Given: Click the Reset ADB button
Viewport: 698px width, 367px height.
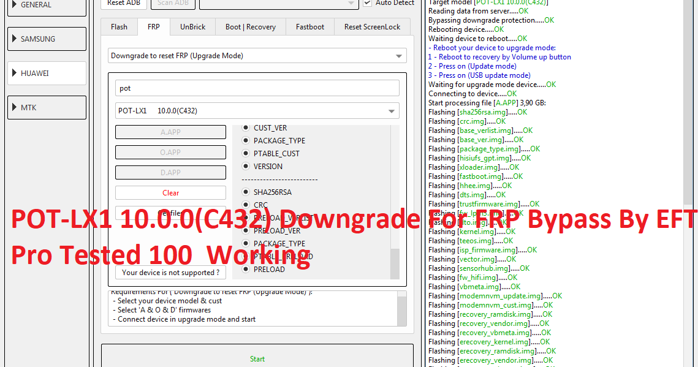Looking at the screenshot, I should 124,4.
